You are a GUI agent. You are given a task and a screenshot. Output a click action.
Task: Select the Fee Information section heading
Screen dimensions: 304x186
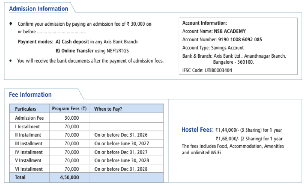pyautogui.click(x=30, y=95)
